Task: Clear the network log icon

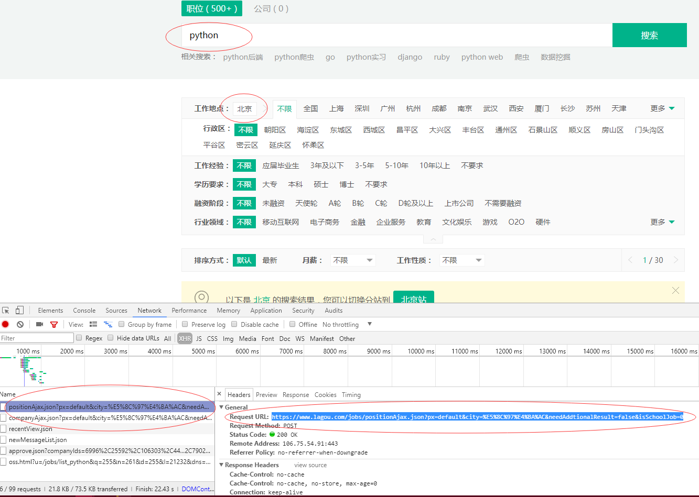Action: pyautogui.click(x=20, y=324)
